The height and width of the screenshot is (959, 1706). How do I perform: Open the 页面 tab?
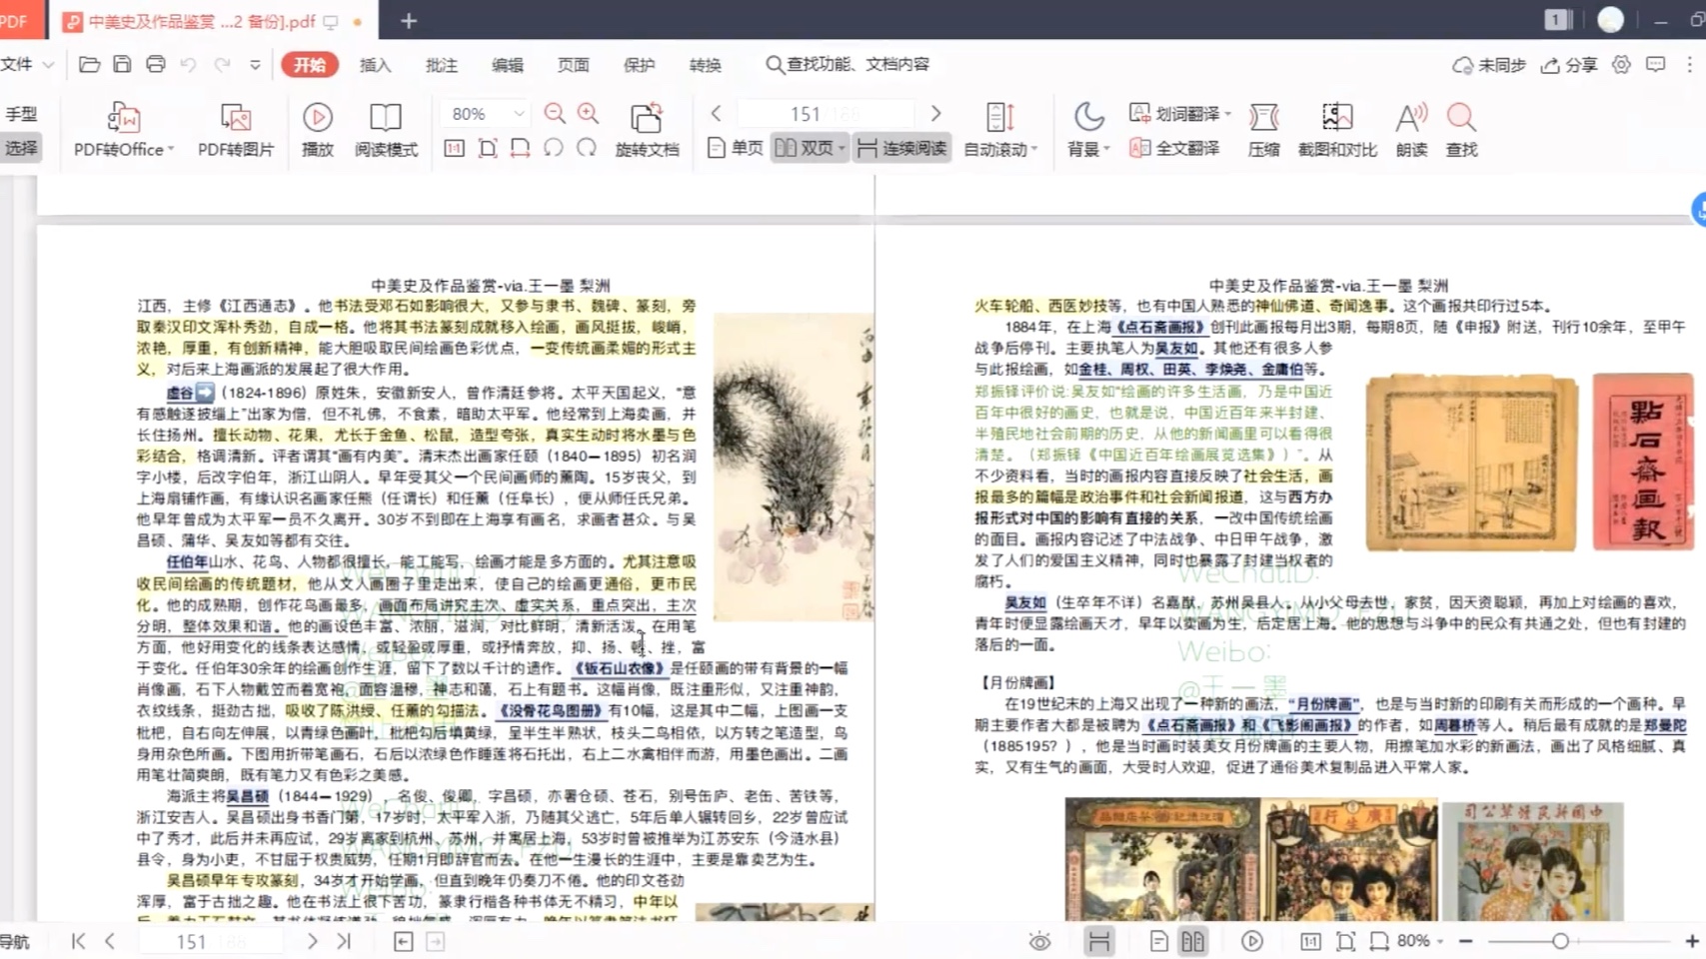(x=573, y=65)
